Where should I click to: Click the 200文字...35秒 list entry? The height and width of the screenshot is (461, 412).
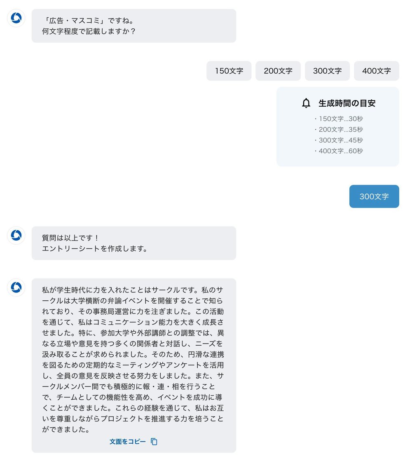339,129
